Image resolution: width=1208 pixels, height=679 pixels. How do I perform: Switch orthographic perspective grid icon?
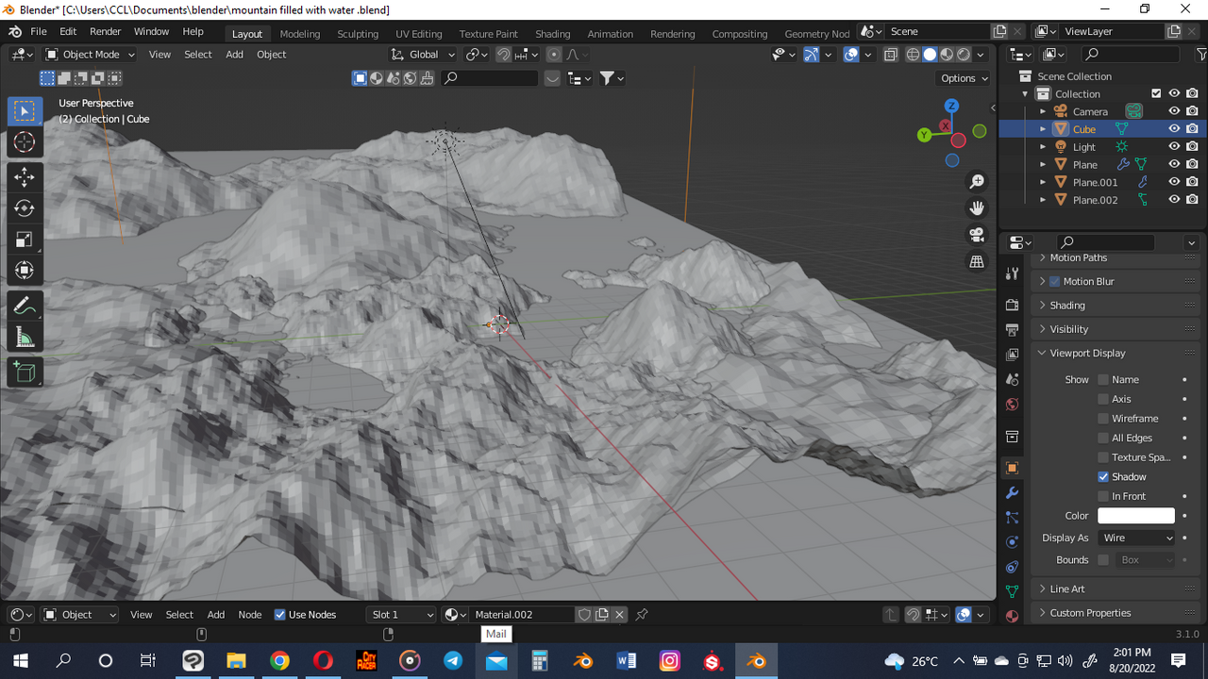(x=977, y=261)
